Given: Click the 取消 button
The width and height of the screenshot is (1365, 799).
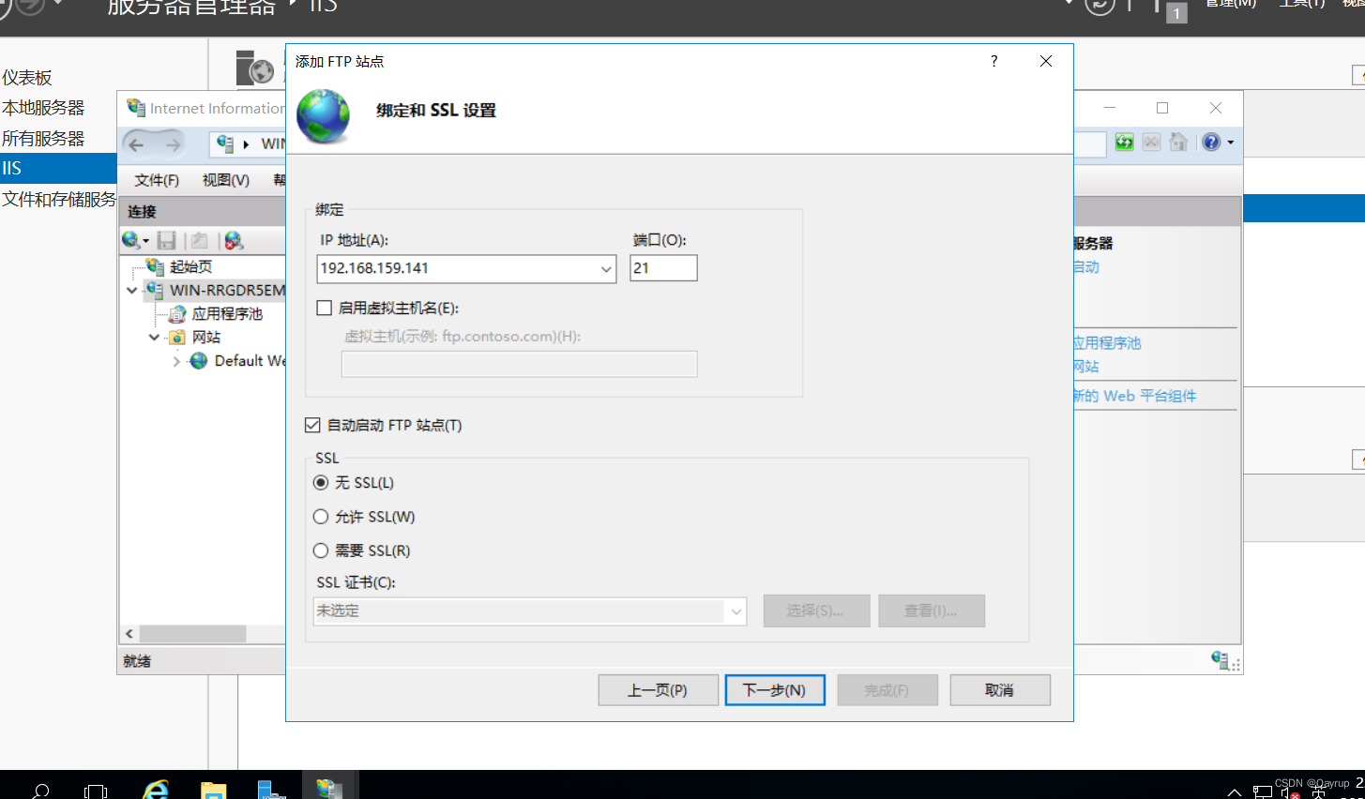Looking at the screenshot, I should click(1000, 690).
